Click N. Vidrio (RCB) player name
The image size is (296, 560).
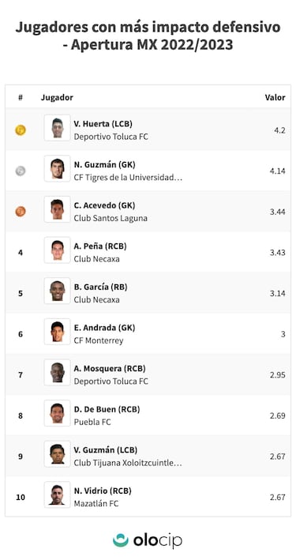(103, 490)
